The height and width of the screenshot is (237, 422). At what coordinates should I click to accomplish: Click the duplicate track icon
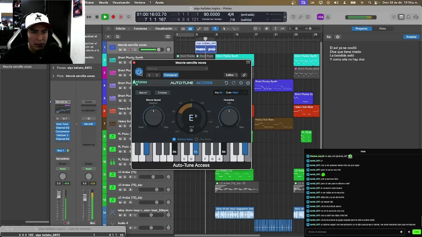tap(118, 37)
